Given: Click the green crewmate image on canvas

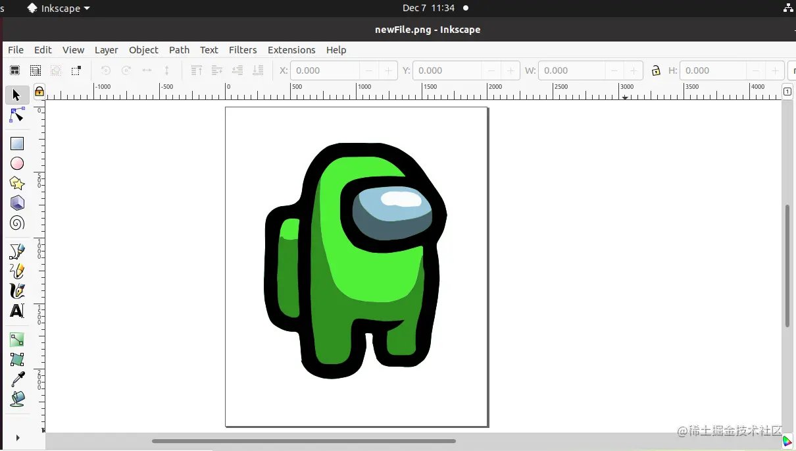Looking at the screenshot, I should [x=355, y=261].
